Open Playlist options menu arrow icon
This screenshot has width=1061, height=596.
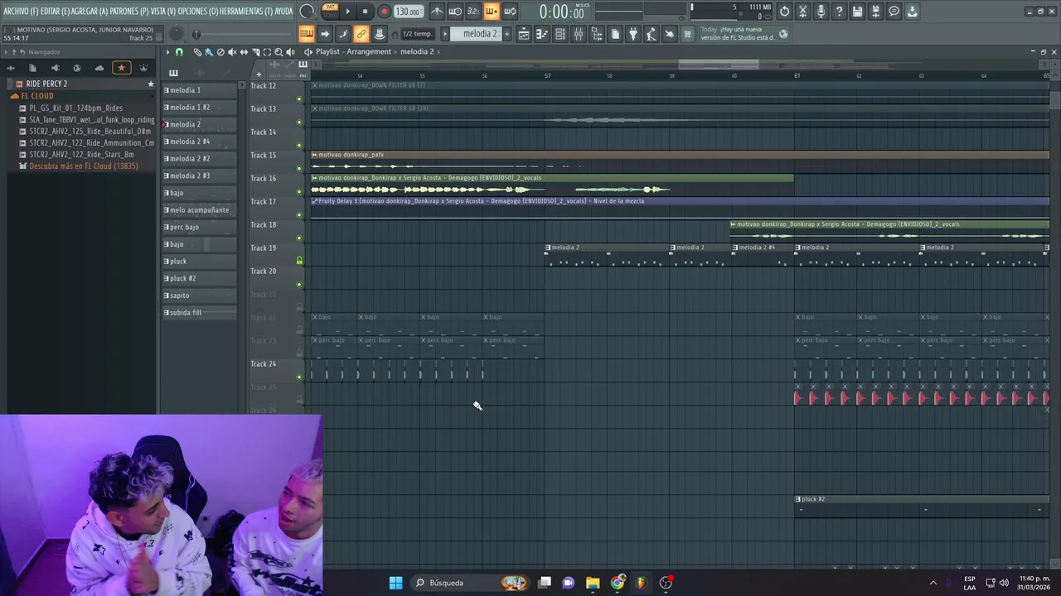pos(167,52)
